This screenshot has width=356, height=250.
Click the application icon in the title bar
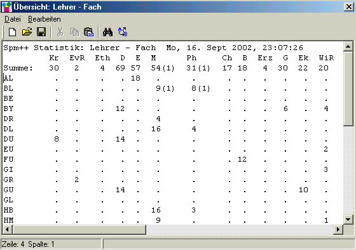[6, 7]
